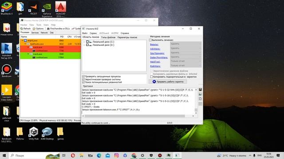Open Справка menu in AVZ

(x=125, y=33)
